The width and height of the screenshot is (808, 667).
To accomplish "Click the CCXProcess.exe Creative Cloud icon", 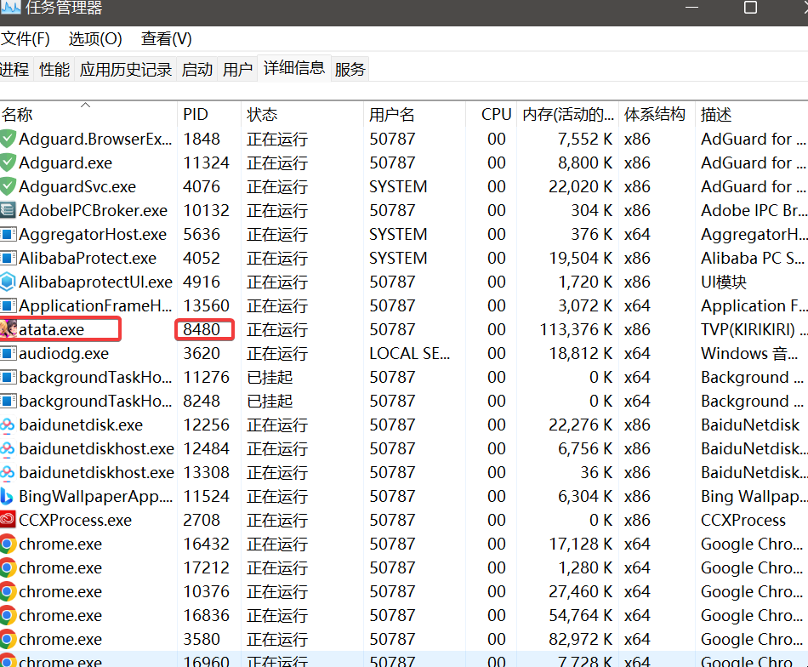I will 9,520.
